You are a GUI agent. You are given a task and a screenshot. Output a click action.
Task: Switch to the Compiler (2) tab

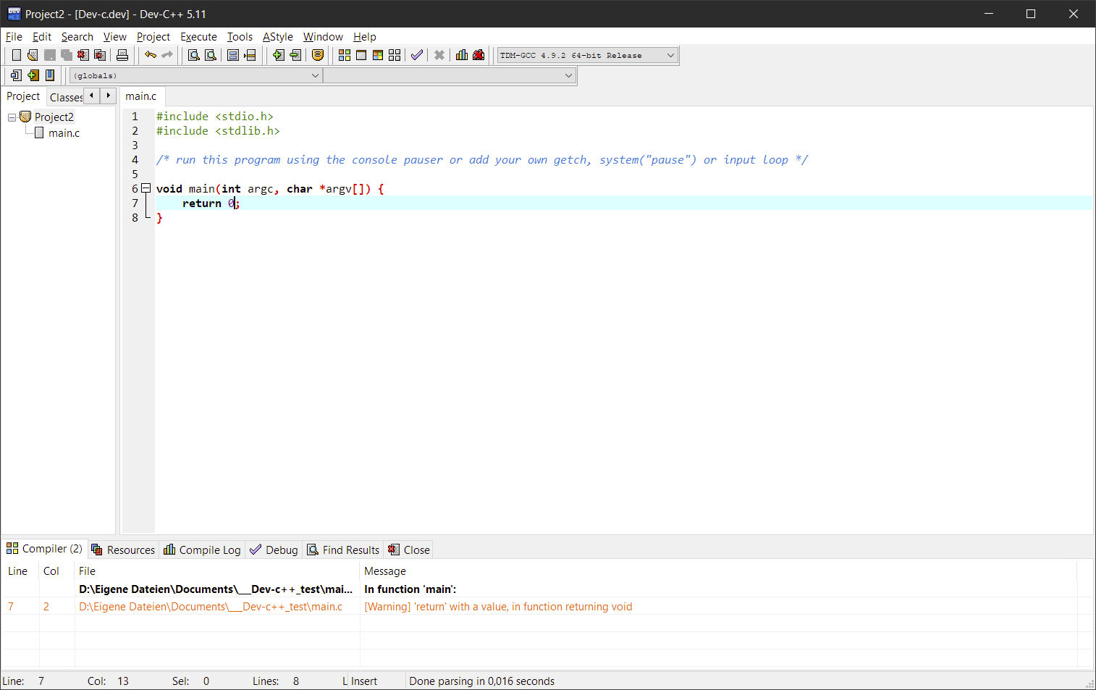(45, 549)
